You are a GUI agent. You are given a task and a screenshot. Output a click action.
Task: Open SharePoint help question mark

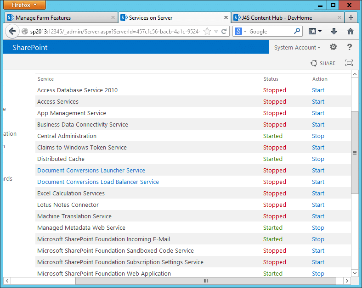(x=350, y=47)
